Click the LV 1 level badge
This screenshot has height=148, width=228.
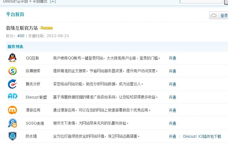point(46,28)
